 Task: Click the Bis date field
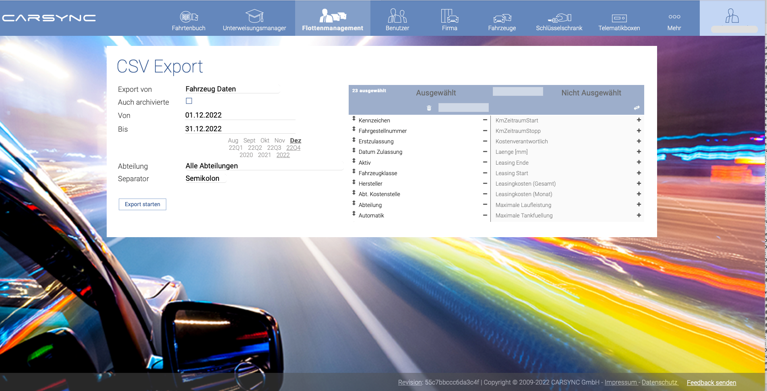pyautogui.click(x=240, y=129)
